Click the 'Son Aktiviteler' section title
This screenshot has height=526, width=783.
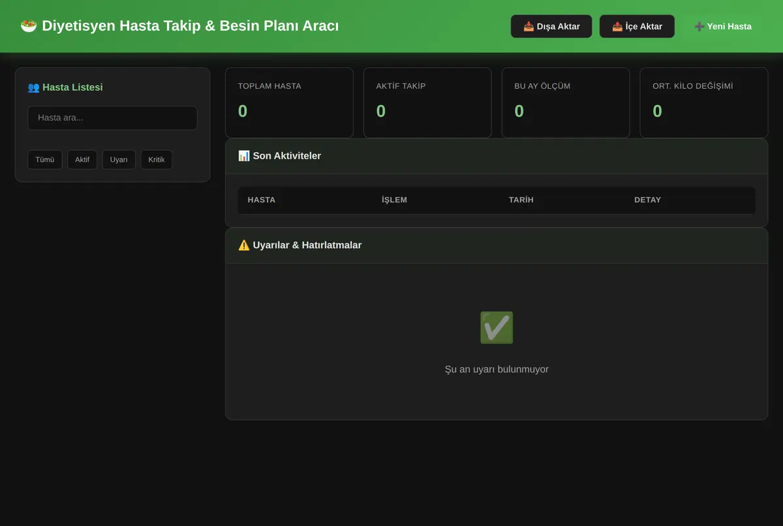tap(287, 156)
